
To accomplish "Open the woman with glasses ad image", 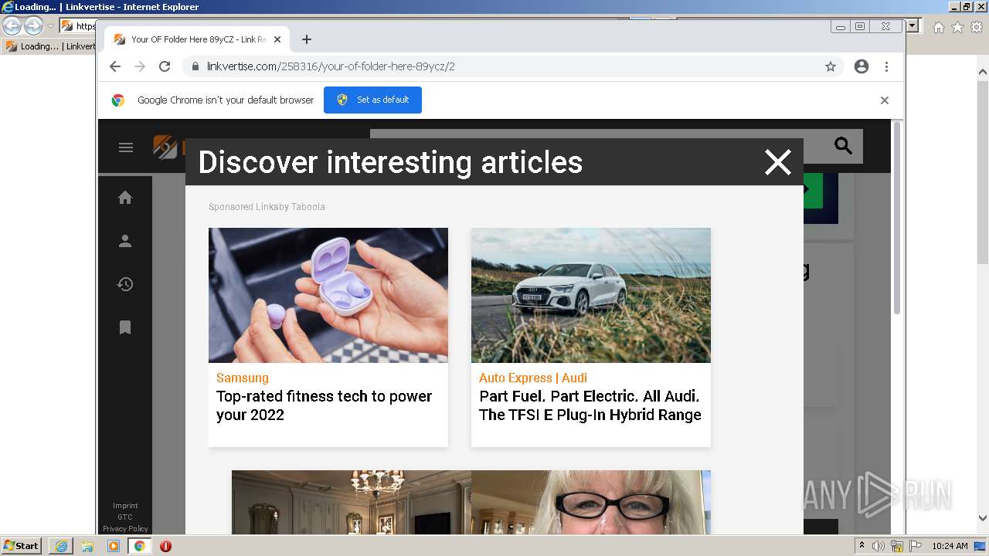I will 591,502.
